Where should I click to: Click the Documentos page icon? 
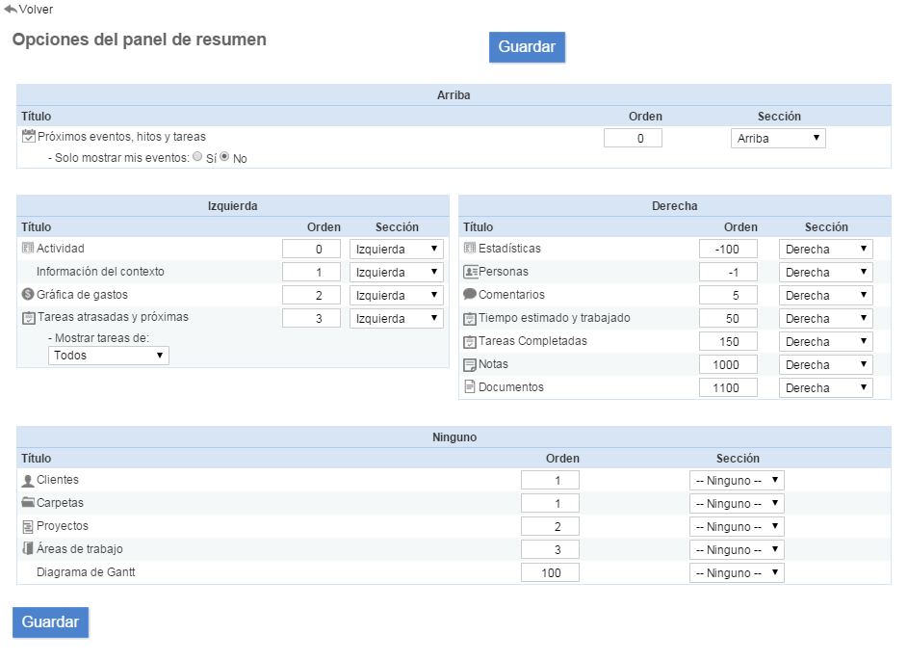(x=470, y=387)
